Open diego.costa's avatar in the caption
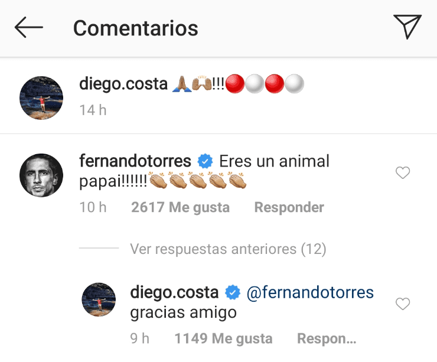Image resolution: width=437 pixels, height=362 pixels. point(41,97)
